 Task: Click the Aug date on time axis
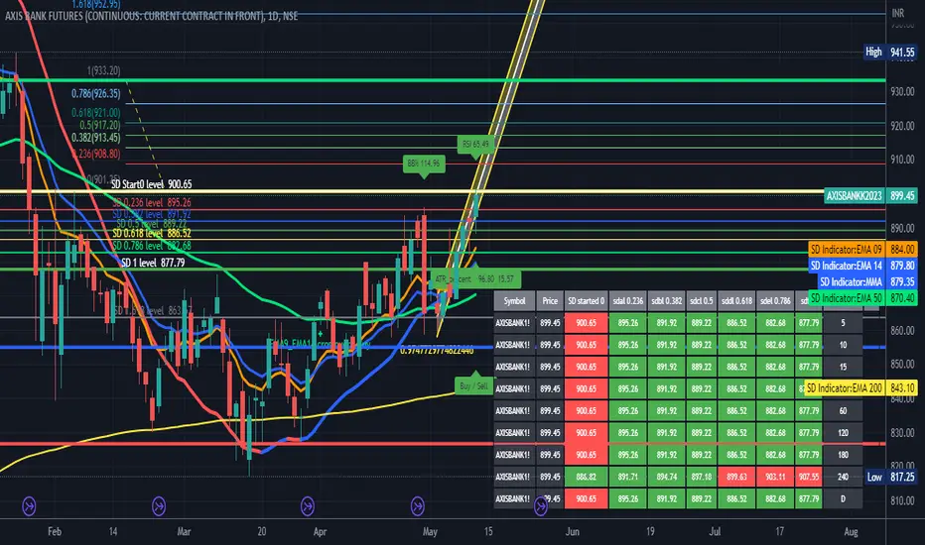tap(851, 531)
